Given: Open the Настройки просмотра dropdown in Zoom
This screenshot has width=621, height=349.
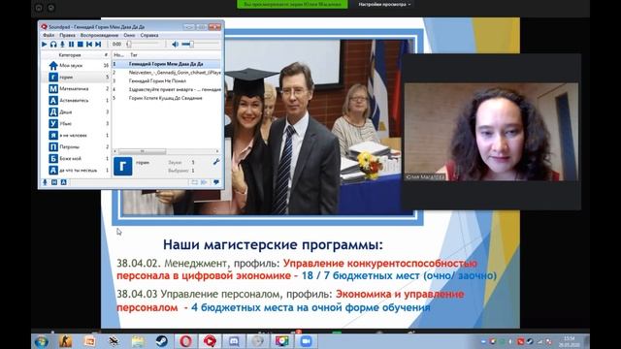Looking at the screenshot, I should [x=384, y=4].
